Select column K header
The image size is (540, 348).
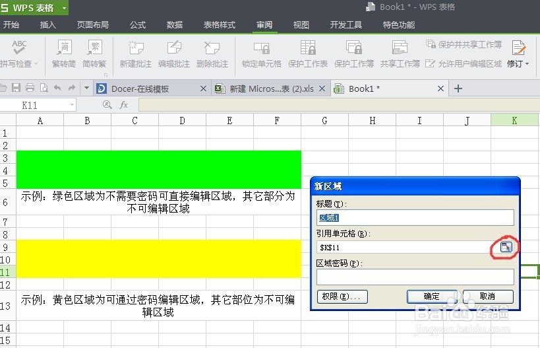(514, 120)
